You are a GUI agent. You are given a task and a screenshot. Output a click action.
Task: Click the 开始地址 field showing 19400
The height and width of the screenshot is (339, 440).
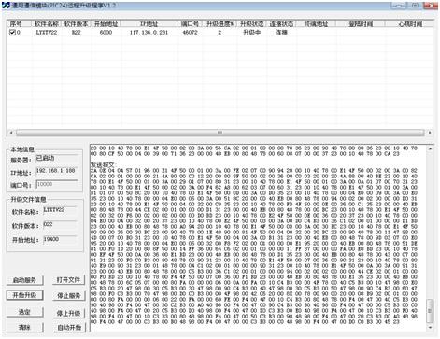[x=60, y=239]
